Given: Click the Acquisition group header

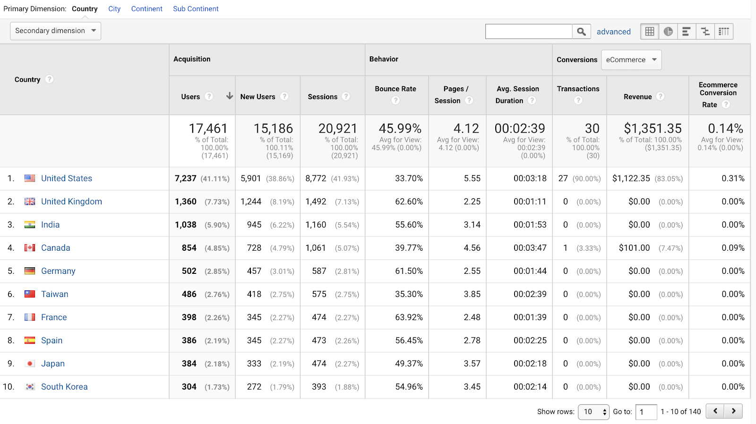Looking at the screenshot, I should point(192,59).
